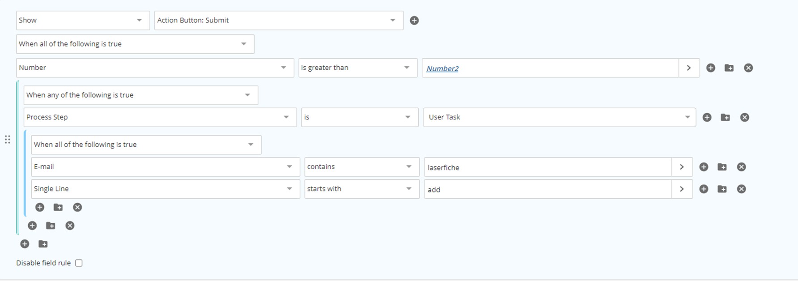
Task: Click the Number2 variable link
Action: point(442,68)
